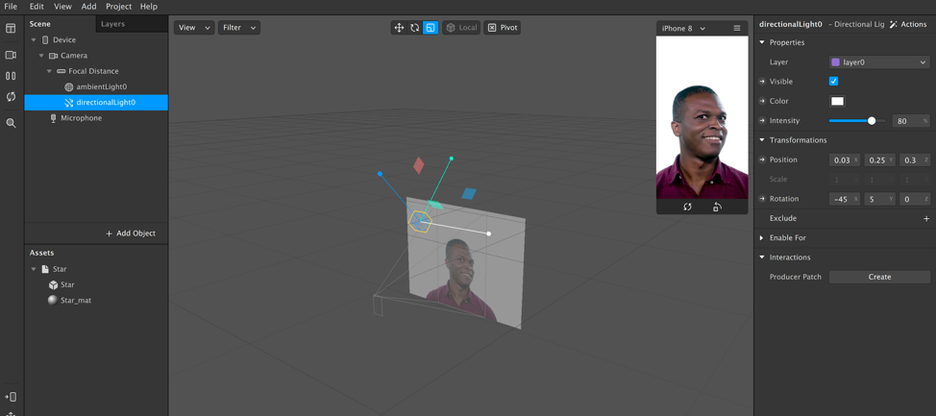Collapse the Properties section
Screen dimensions: 936x416
762,42
